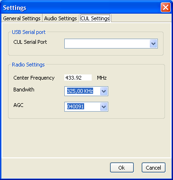Click the Radio Settings group heading
Viewport: 173px width, 180px height.
coord(28,65)
